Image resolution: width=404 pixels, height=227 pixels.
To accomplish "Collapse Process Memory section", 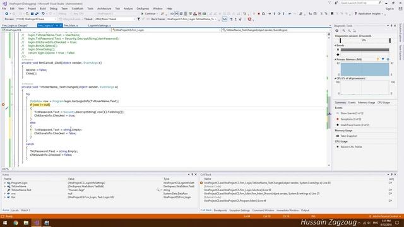I will pos(335,59).
